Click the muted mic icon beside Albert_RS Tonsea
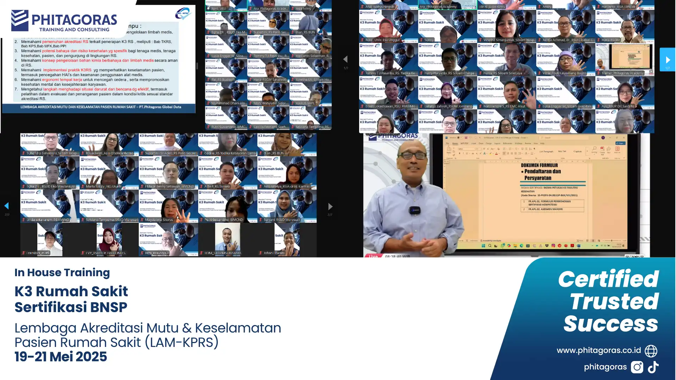Image resolution: width=676 pixels, height=380 pixels. [201, 186]
